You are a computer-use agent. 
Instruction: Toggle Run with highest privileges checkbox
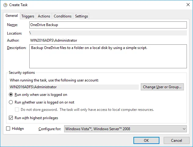(x=11, y=118)
